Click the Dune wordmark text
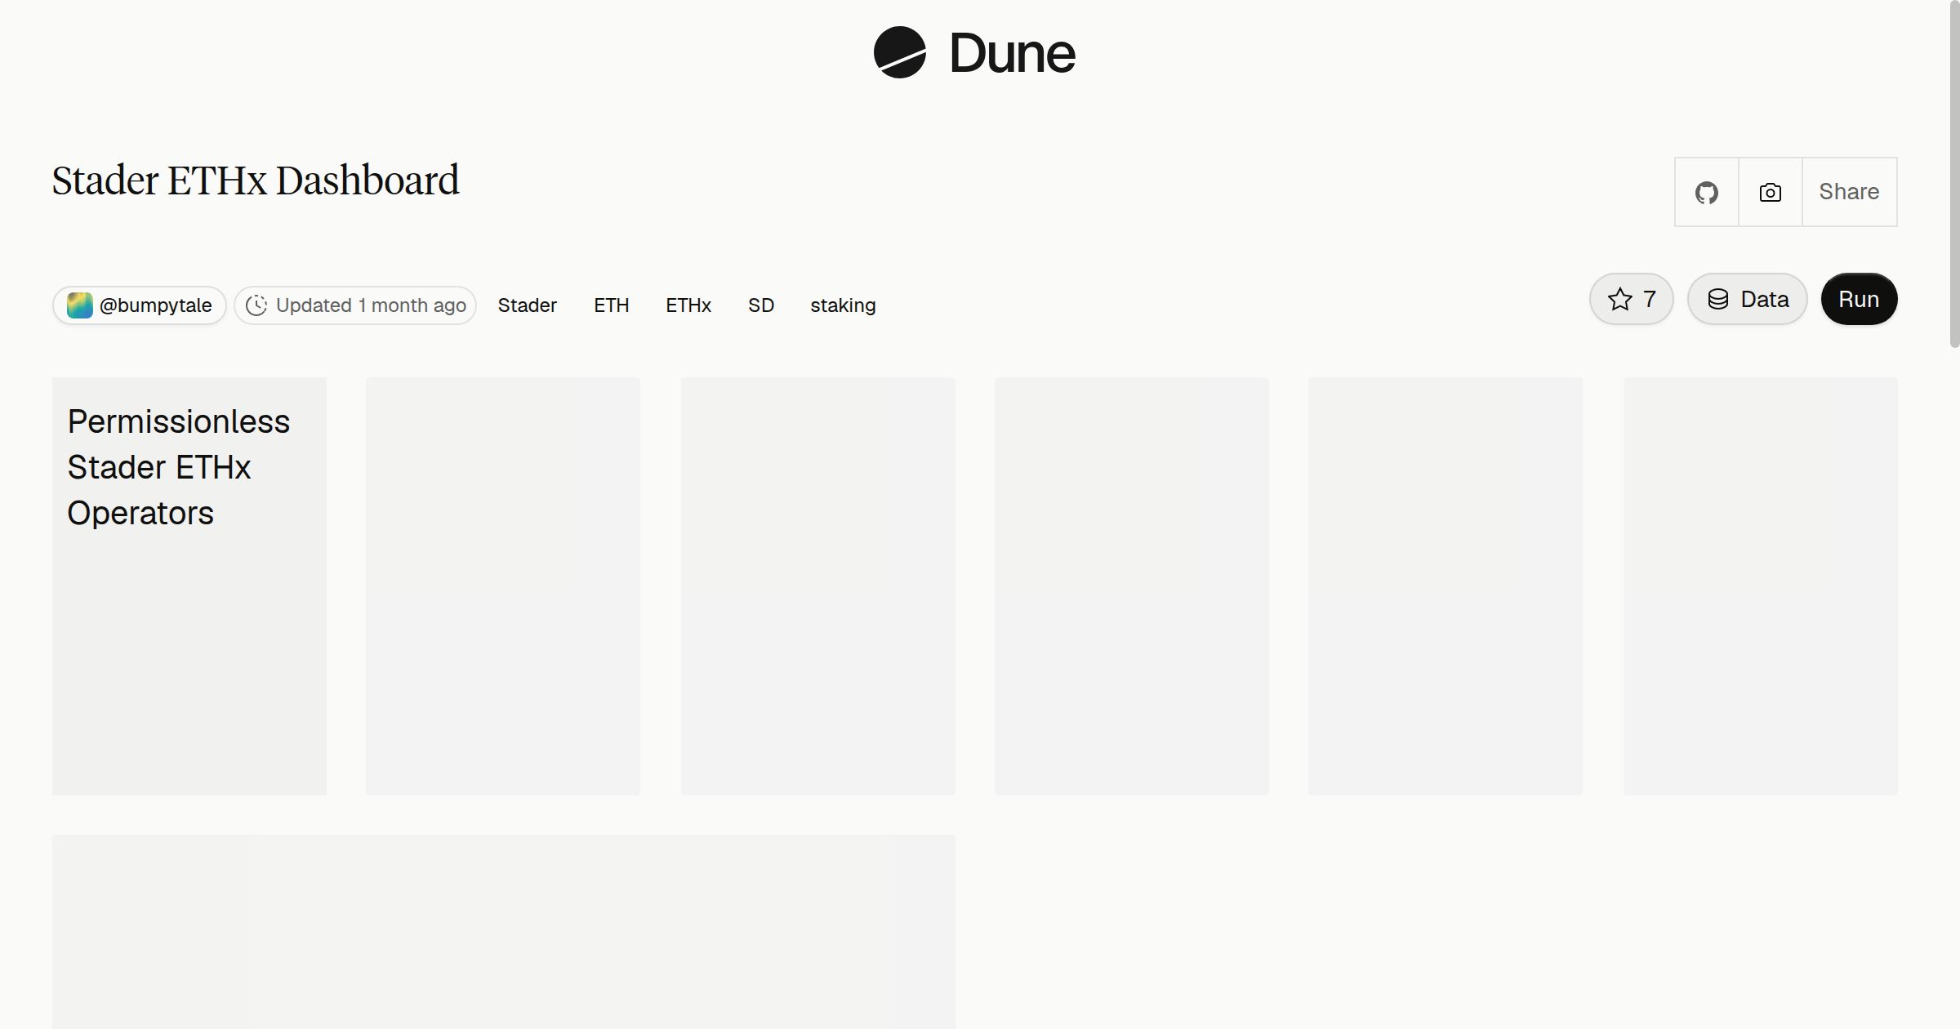 pyautogui.click(x=1012, y=54)
